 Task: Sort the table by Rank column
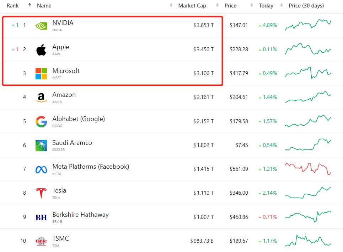(x=13, y=6)
